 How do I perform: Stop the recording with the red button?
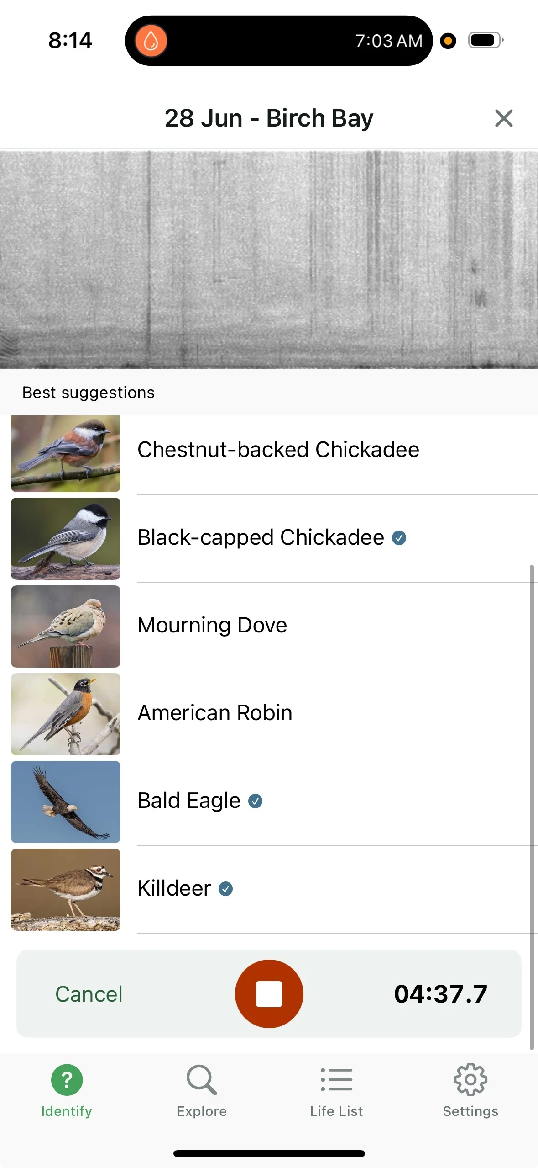[269, 993]
